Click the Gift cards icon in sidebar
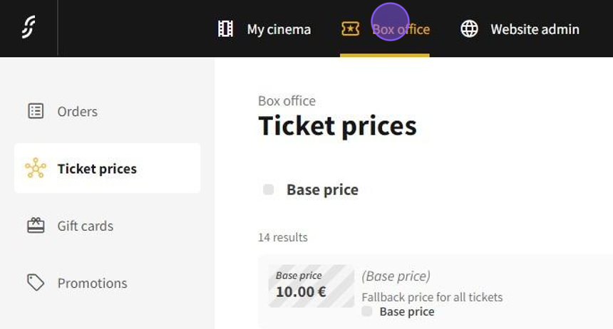 coord(36,226)
